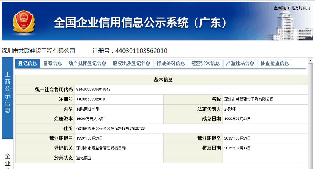315x169 pixels.
Task: Open the 地方局首页 link
Action: tap(300, 8)
